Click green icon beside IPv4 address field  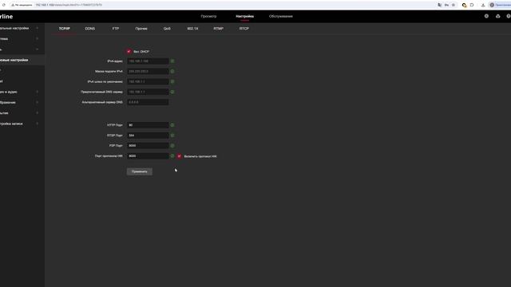click(172, 61)
